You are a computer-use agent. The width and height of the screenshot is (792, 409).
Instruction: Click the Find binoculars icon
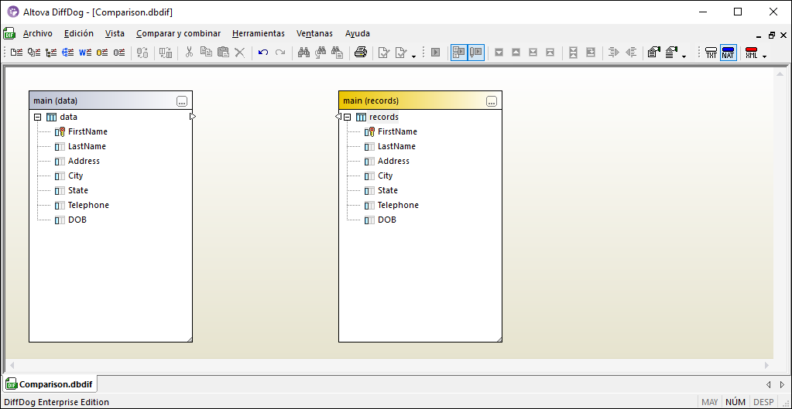[303, 53]
